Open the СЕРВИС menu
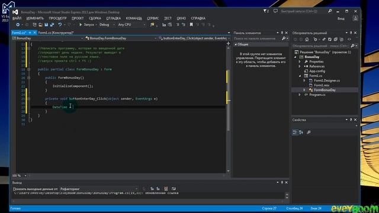The image size is (379, 213). (x=153, y=18)
